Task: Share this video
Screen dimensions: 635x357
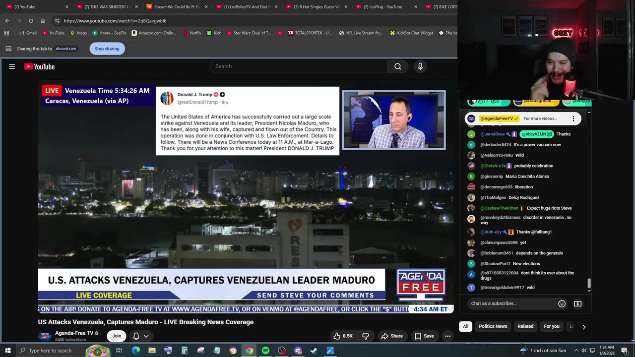Action: [392, 336]
